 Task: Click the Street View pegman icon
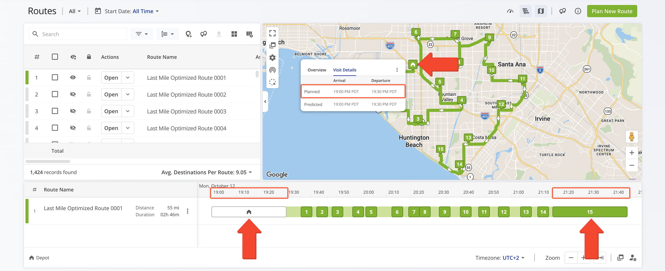pos(632,136)
